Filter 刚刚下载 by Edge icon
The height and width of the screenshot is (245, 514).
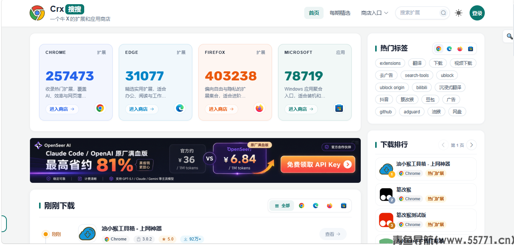point(316,206)
